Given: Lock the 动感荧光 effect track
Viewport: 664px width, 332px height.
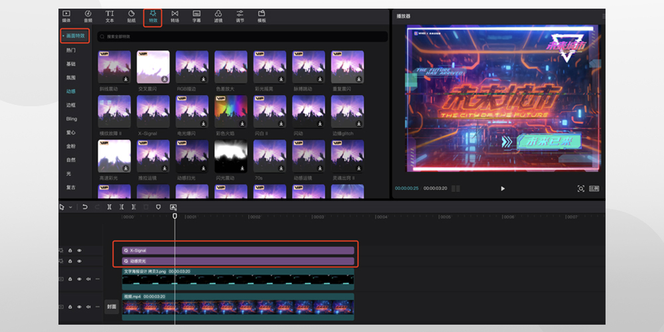Looking at the screenshot, I should click(70, 261).
